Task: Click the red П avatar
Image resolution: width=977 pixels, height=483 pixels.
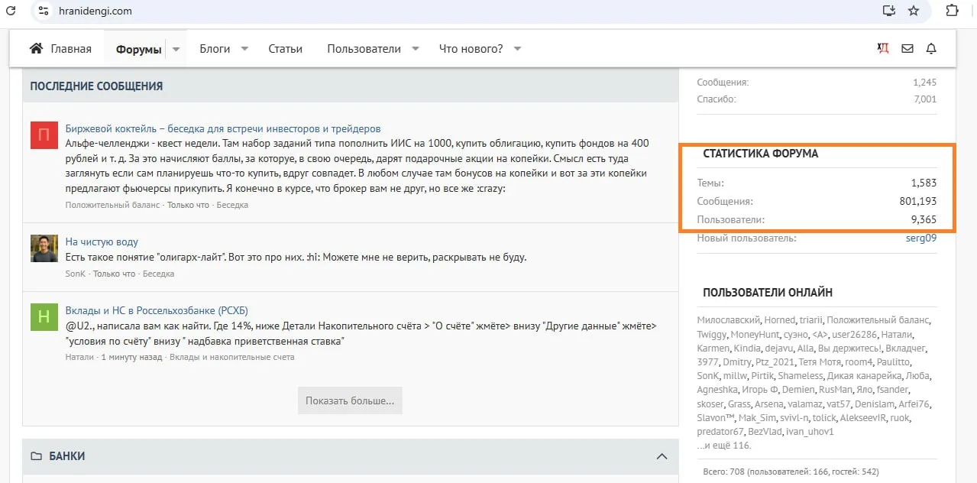Action: point(44,135)
